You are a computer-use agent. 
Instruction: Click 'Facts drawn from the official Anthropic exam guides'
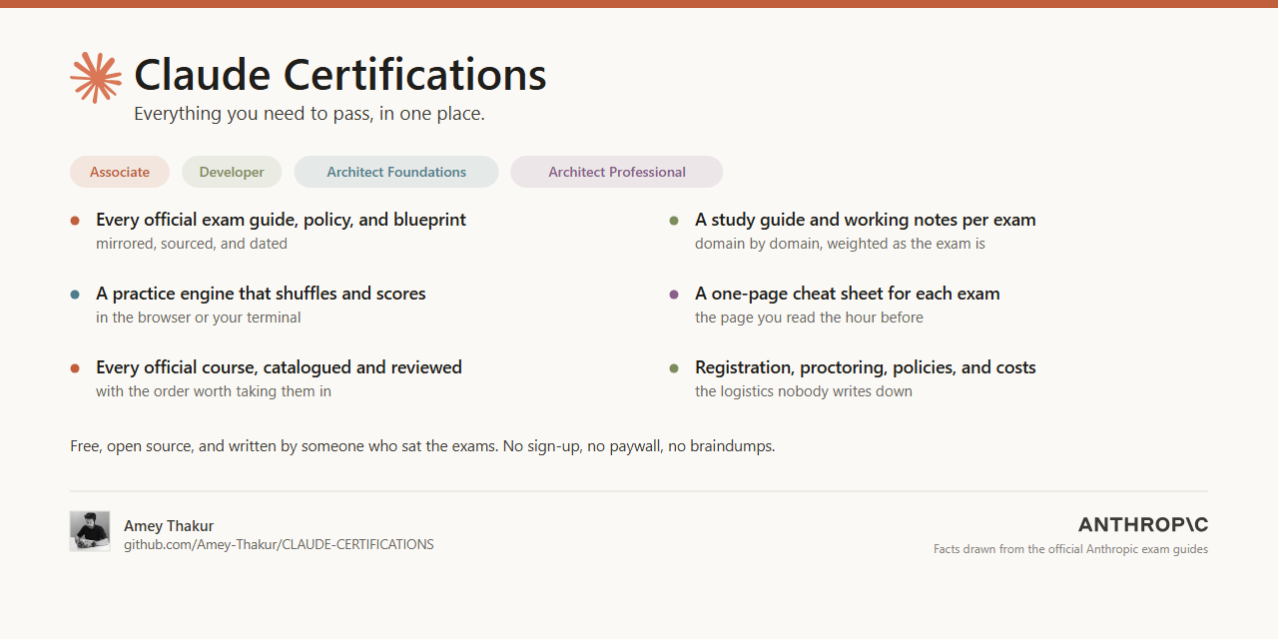pyautogui.click(x=1070, y=549)
